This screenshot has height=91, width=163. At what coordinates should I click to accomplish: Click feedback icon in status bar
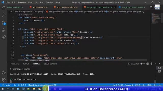tap(155, 85)
